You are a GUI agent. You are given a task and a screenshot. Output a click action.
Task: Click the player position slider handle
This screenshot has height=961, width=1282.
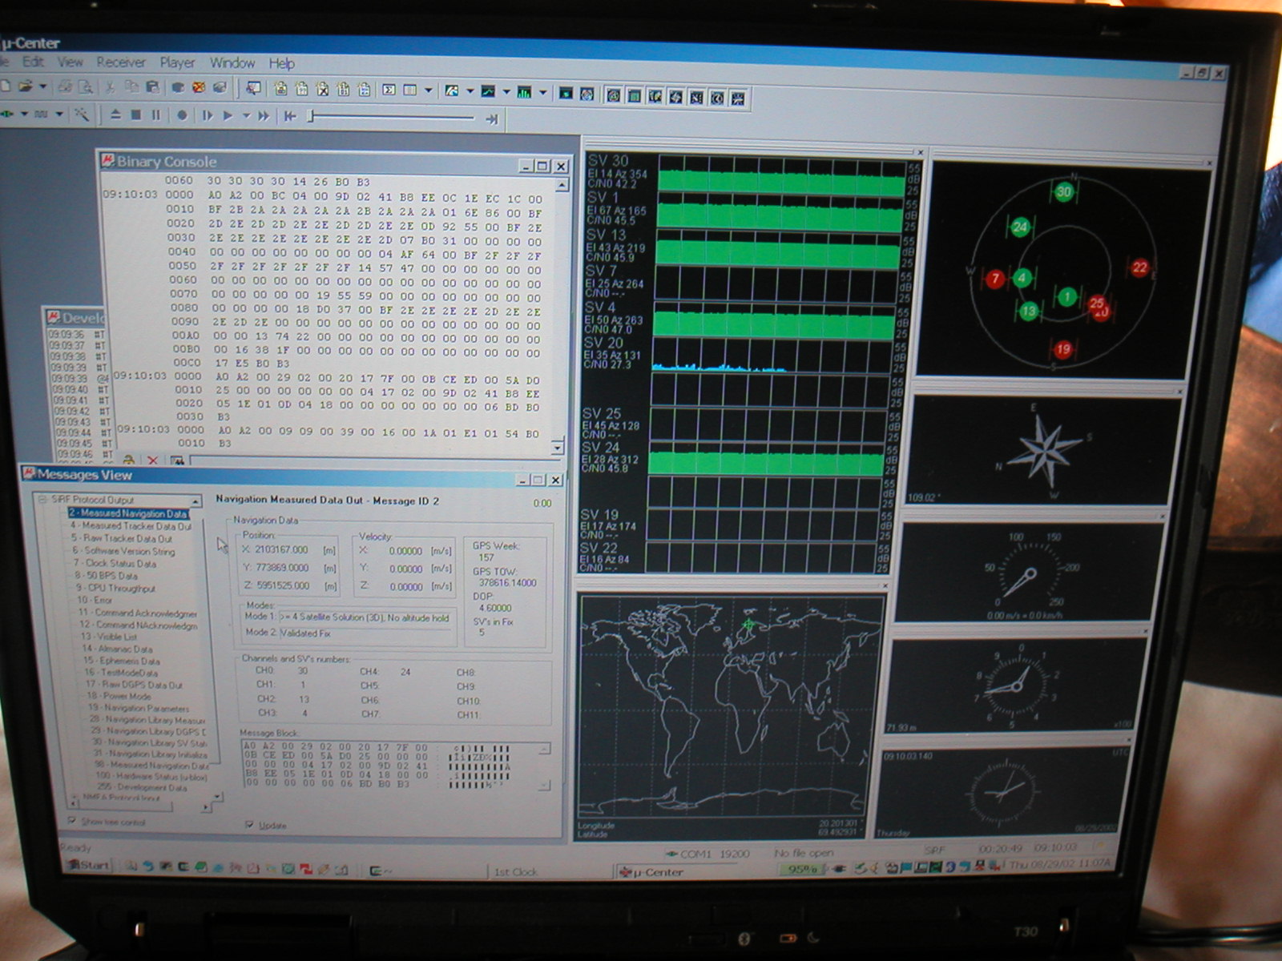[312, 117]
